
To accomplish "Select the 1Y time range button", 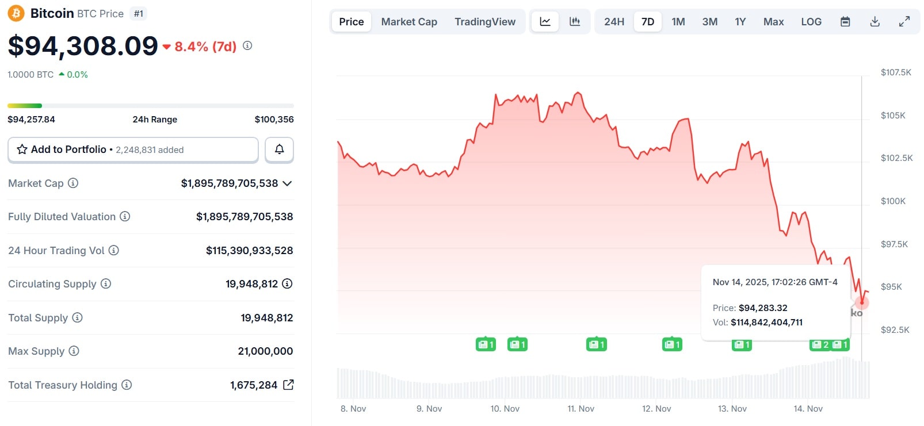I will (740, 22).
